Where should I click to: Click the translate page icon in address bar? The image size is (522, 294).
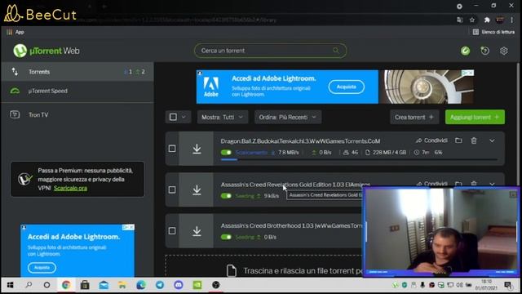[460, 20]
